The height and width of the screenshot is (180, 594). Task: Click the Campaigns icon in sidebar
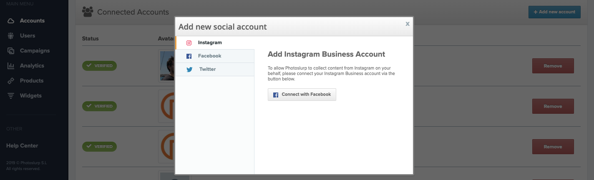point(11,51)
